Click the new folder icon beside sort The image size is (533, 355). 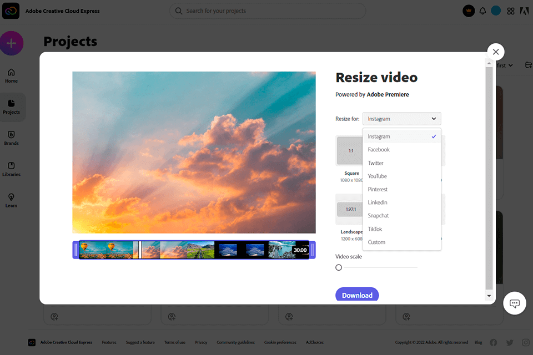pyautogui.click(x=528, y=65)
